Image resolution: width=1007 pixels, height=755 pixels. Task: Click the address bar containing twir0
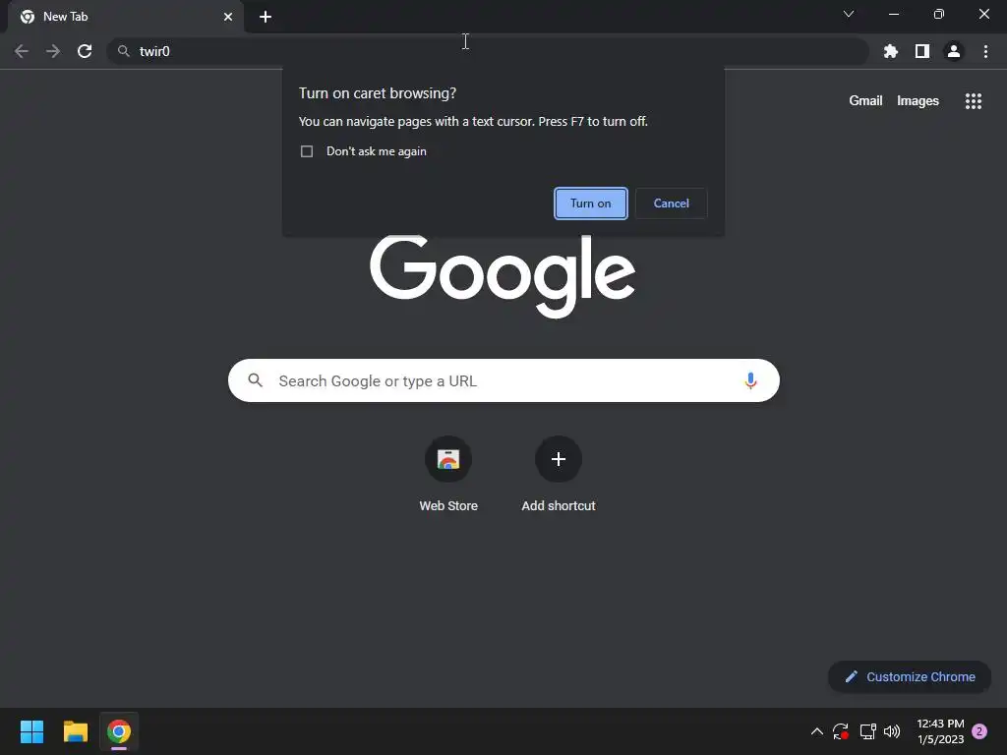(488, 51)
